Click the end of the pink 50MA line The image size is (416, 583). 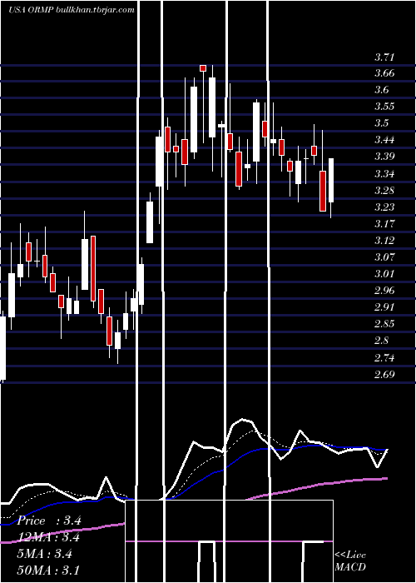click(x=386, y=479)
